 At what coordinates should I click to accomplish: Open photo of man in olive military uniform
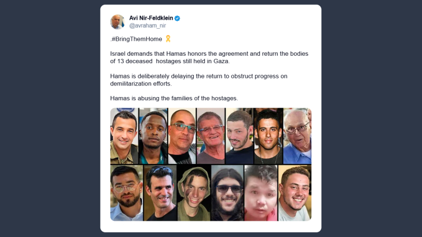coord(124,136)
